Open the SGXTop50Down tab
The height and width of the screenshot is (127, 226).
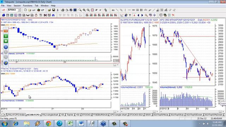[194, 115]
